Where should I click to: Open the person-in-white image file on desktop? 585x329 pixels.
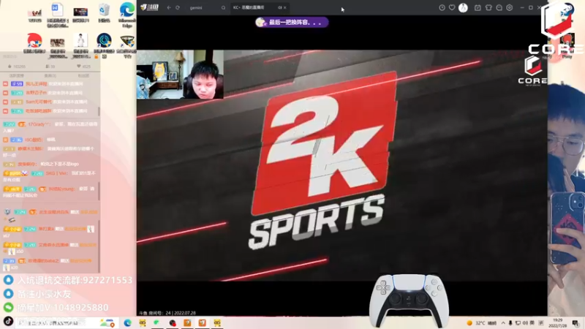[x=80, y=45]
